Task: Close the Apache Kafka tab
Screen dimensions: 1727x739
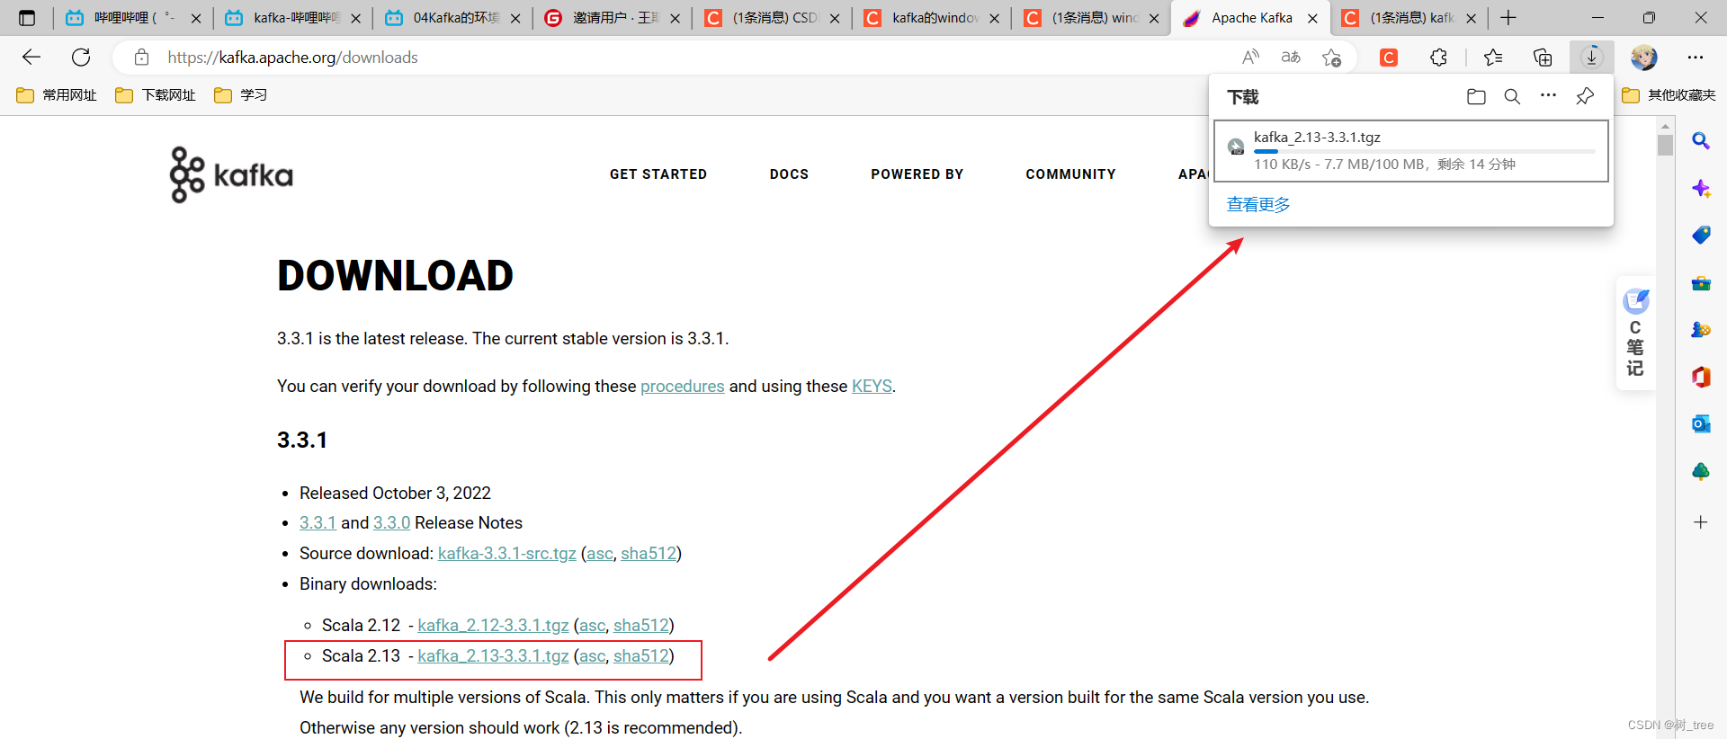Action: point(1312,18)
